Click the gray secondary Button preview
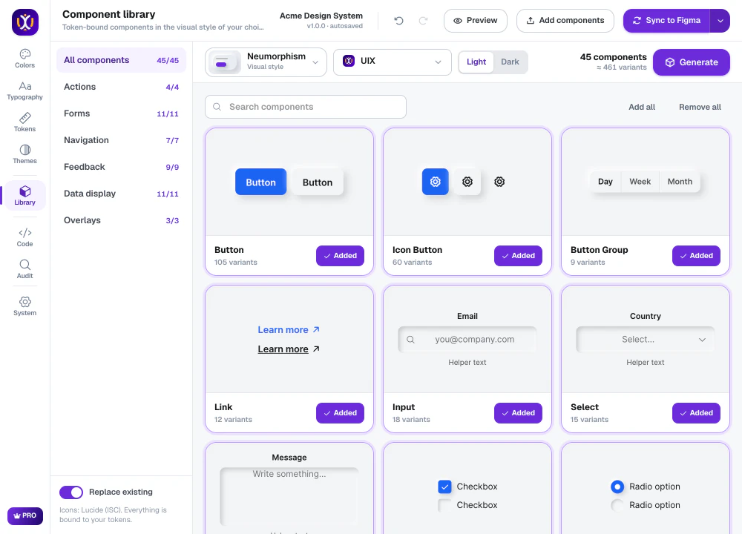 click(x=318, y=182)
